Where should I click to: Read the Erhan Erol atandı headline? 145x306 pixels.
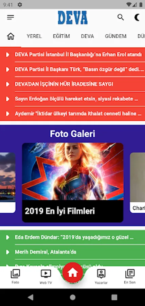78,55
